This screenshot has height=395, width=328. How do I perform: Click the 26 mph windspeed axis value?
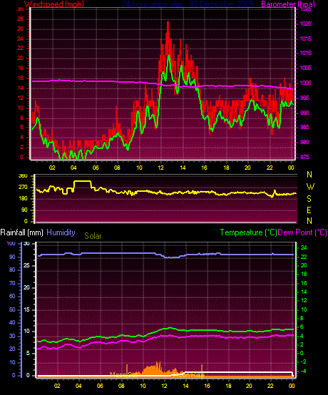coord(20,29)
